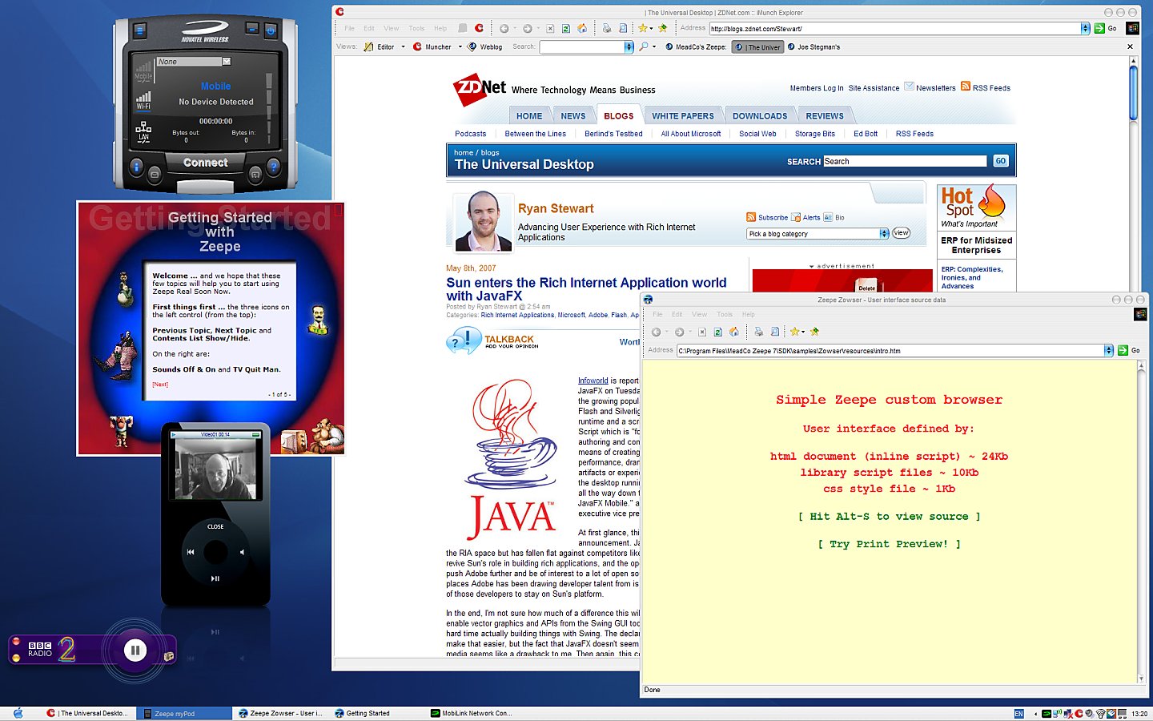Image resolution: width=1153 pixels, height=721 pixels.
Task: Click the MobiLink power button icon
Action: click(271, 30)
